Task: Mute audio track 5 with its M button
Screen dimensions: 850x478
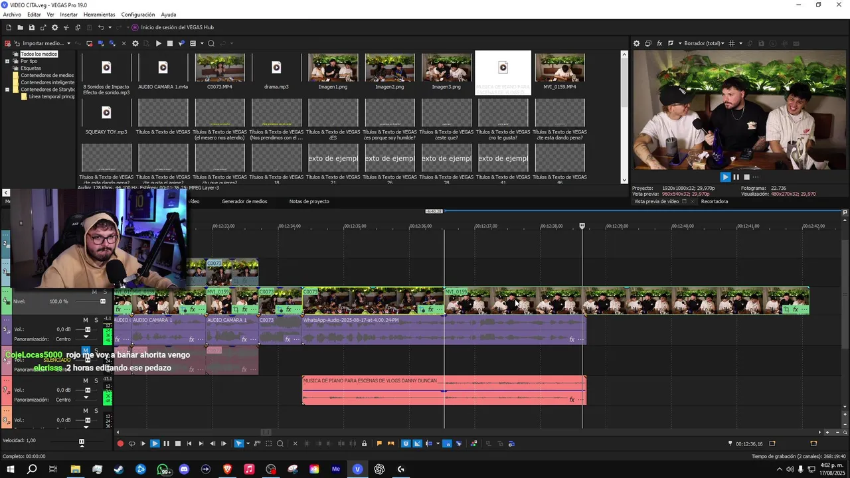Action: coord(86,320)
